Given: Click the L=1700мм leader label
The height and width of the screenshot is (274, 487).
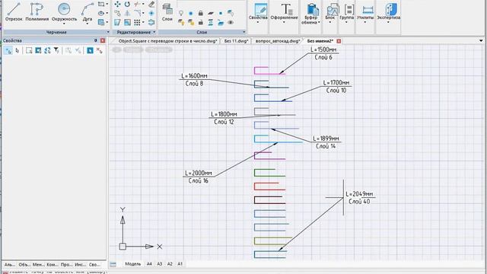Looking at the screenshot, I should tap(336, 83).
